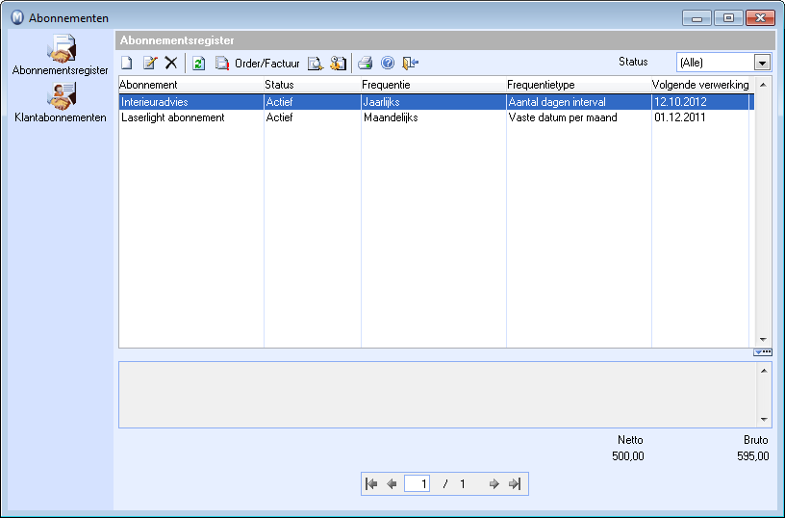Open the print preview magnifier icon

pos(316,64)
